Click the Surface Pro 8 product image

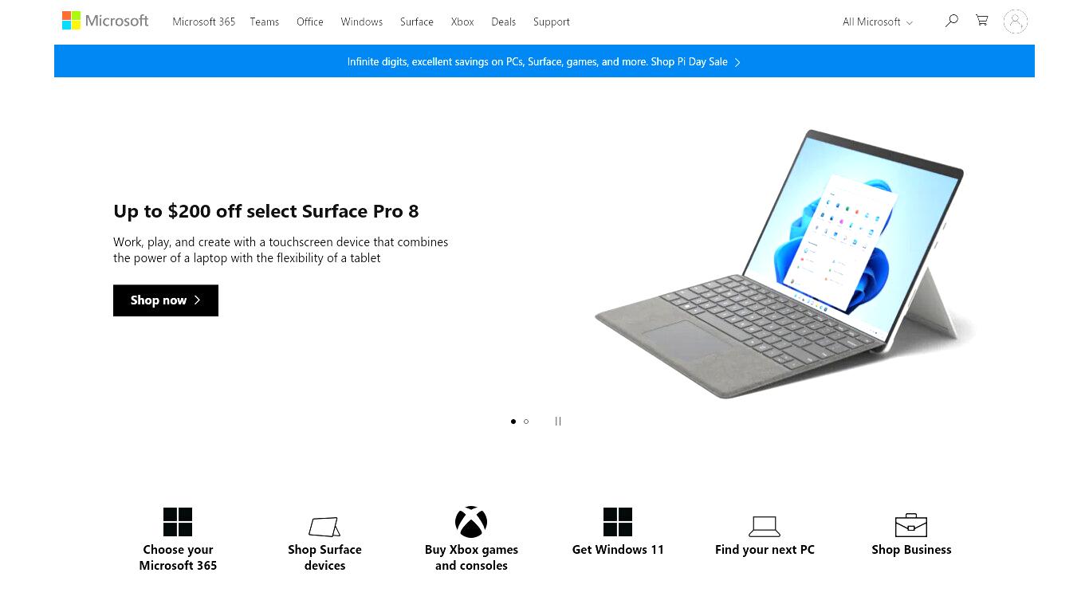tap(787, 264)
